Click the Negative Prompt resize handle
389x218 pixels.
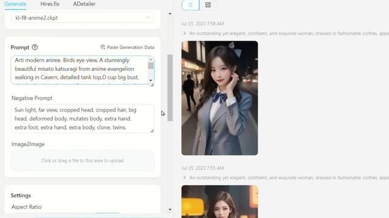[152, 131]
